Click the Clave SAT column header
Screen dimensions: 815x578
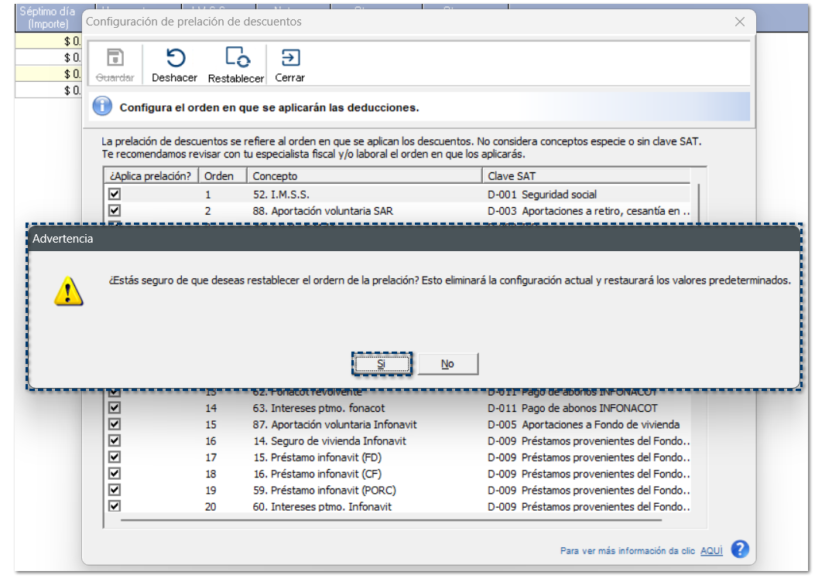coord(588,175)
